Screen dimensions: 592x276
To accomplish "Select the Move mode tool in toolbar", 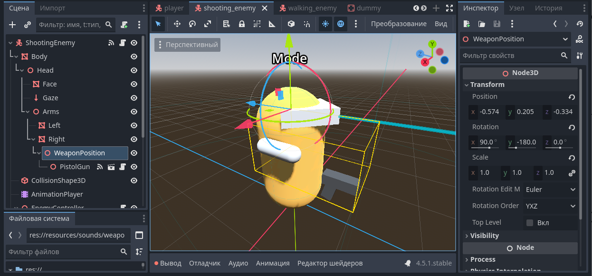I will tap(177, 24).
